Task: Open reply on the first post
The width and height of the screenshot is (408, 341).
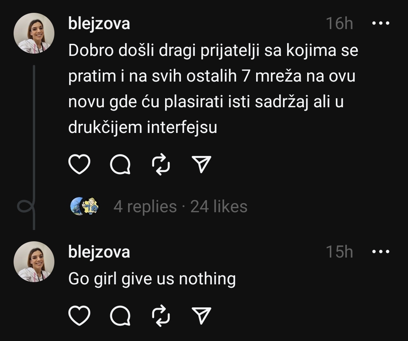Action: (x=120, y=164)
